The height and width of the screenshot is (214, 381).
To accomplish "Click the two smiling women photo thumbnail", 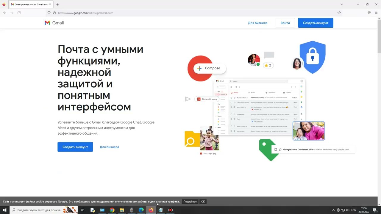I will 309,131.
